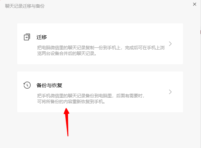
Task: Click the description line starting 把手机微信里的聊天记录
Action: pos(91,96)
